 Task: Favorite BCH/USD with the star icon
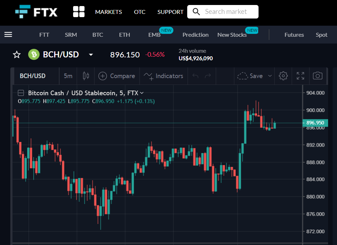point(17,55)
